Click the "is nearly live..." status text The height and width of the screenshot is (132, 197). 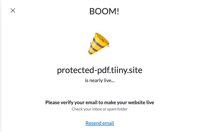coord(100,81)
